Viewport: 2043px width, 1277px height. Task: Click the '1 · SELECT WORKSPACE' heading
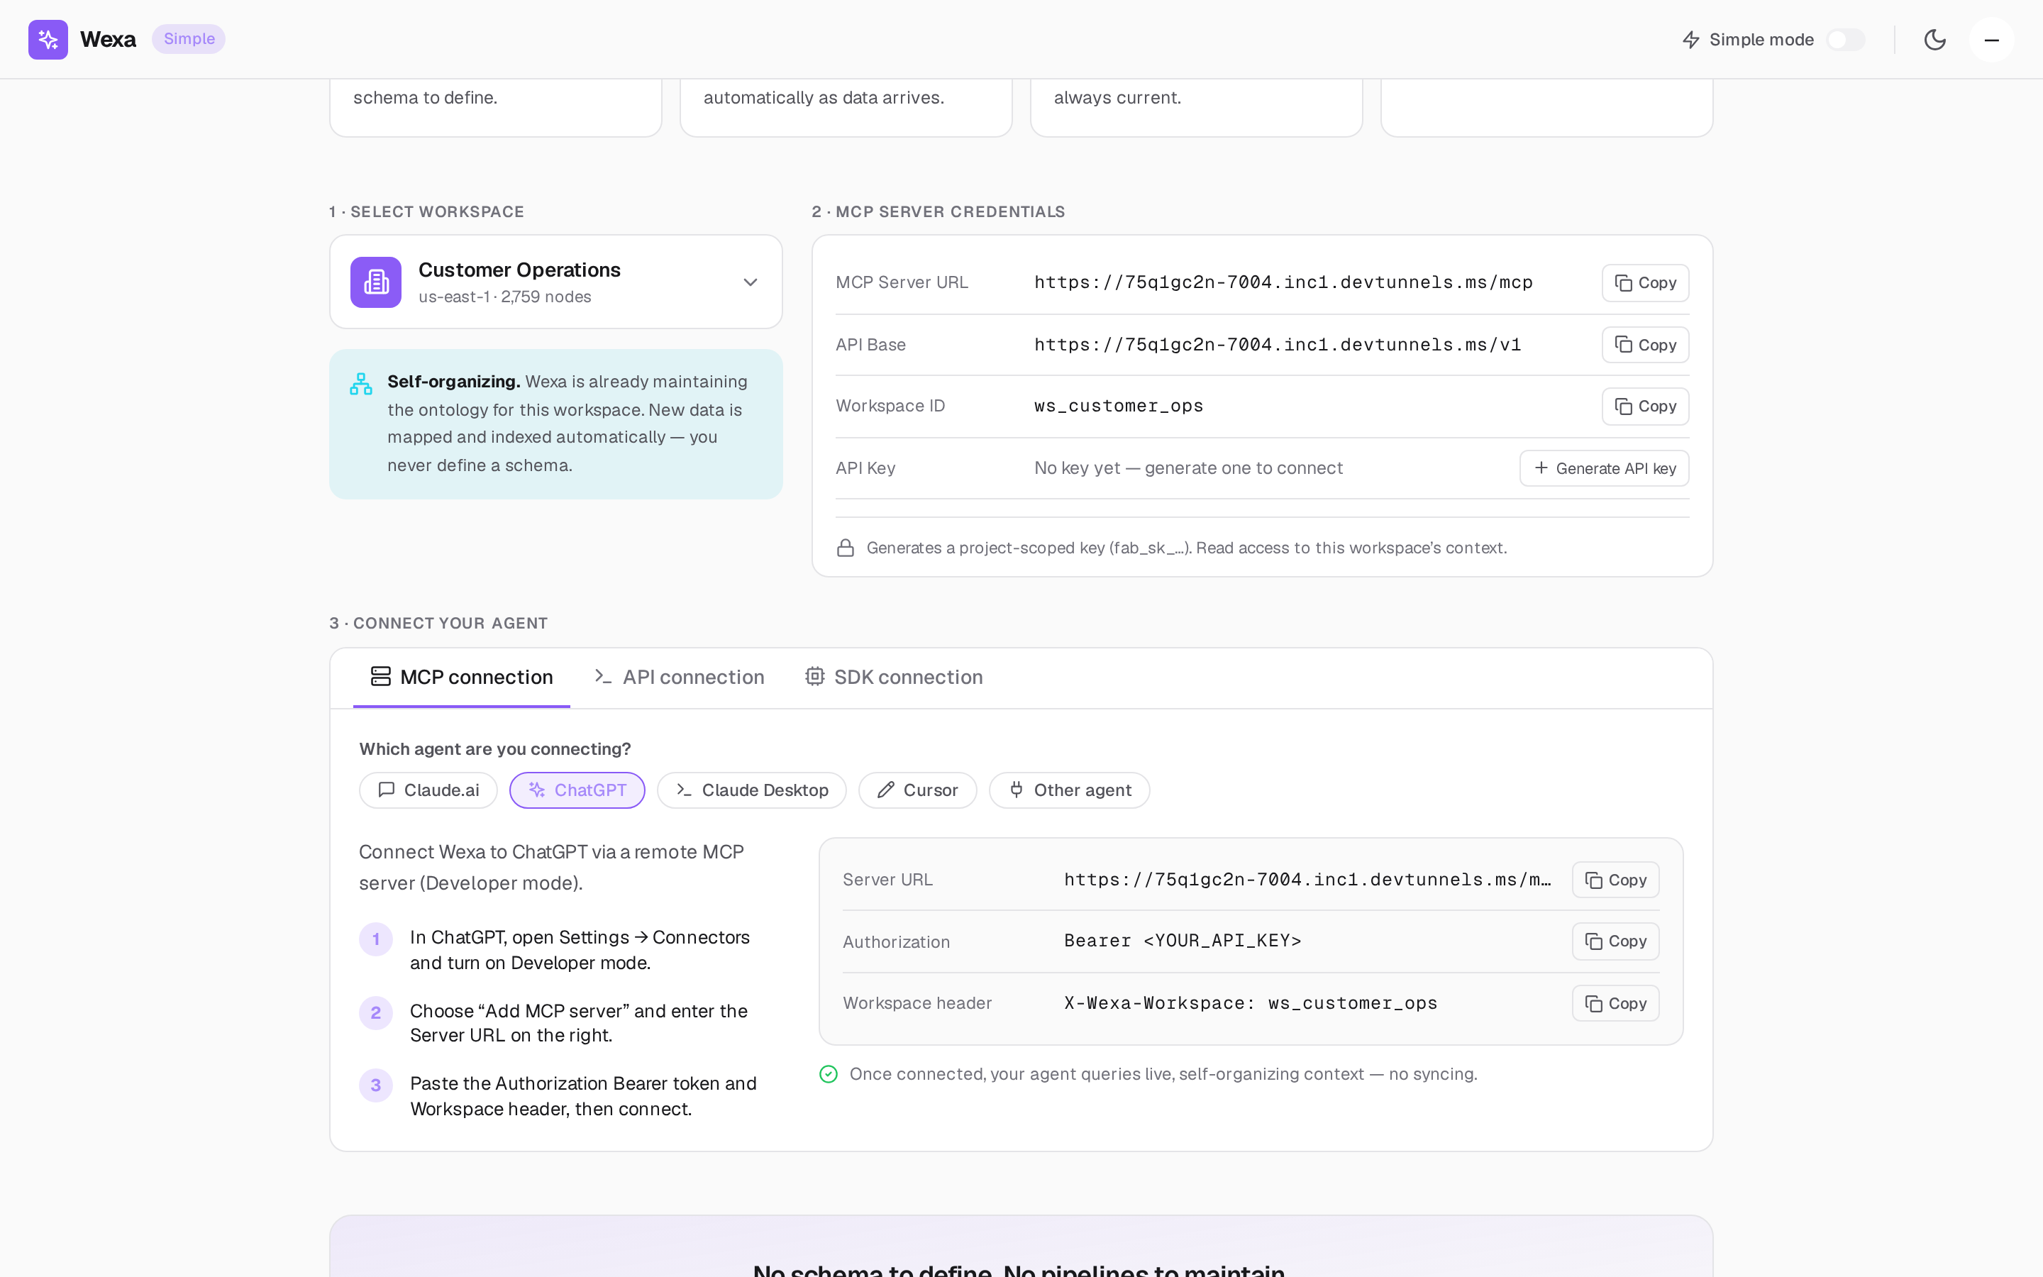tap(426, 212)
